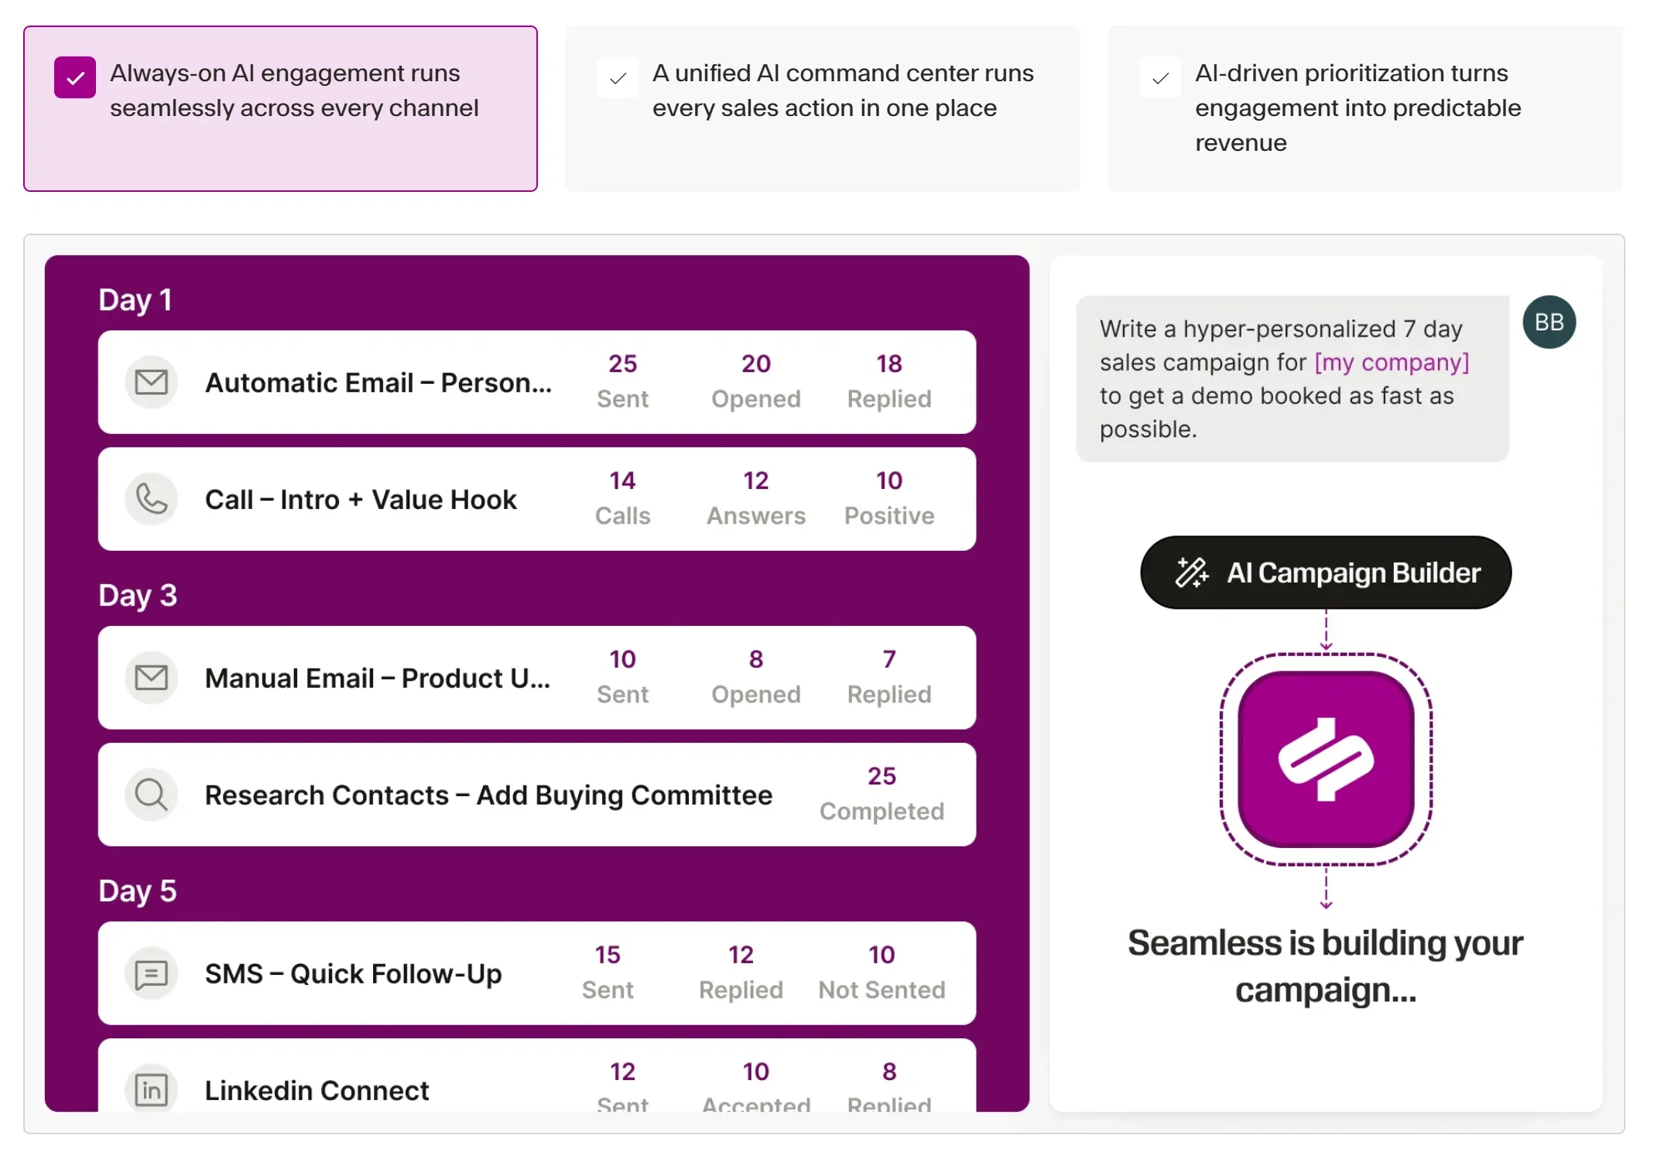This screenshot has width=1657, height=1152.
Task: Click the BB user avatar
Action: coord(1549,322)
